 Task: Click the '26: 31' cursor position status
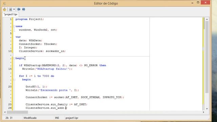pyautogui.click(x=9, y=118)
